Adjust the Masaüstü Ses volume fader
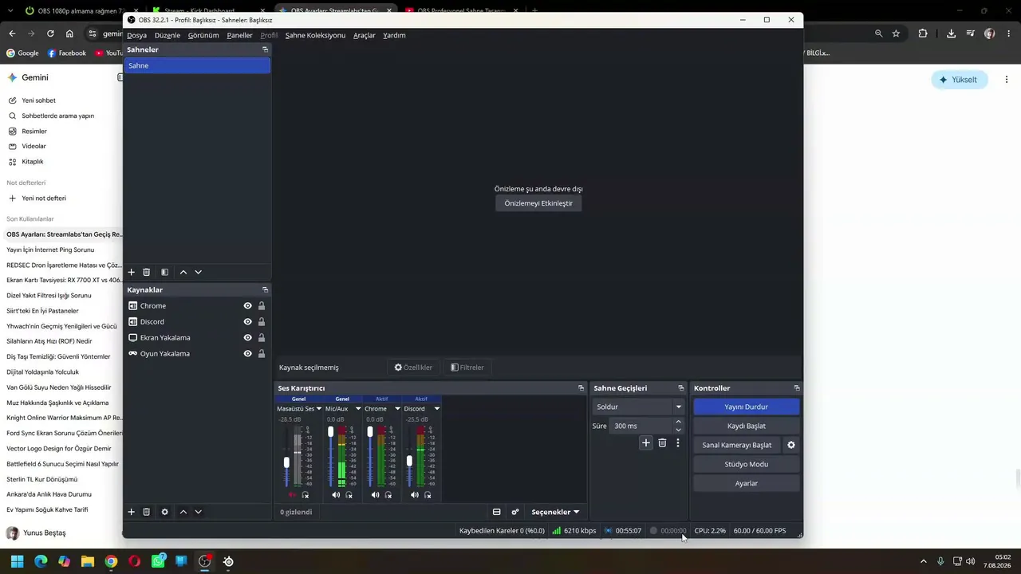Image resolution: width=1021 pixels, height=574 pixels. tap(286, 462)
